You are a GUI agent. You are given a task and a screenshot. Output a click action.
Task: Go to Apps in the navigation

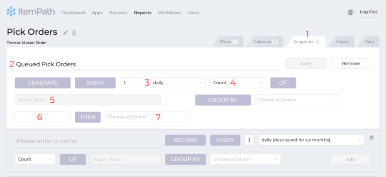tap(97, 12)
